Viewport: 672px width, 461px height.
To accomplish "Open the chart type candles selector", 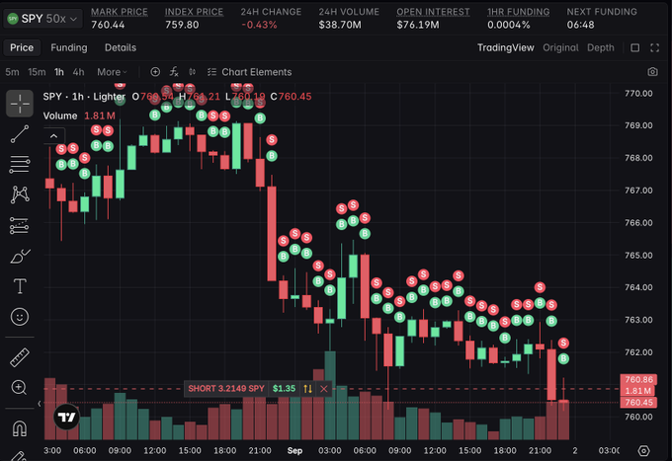I will pyautogui.click(x=193, y=72).
